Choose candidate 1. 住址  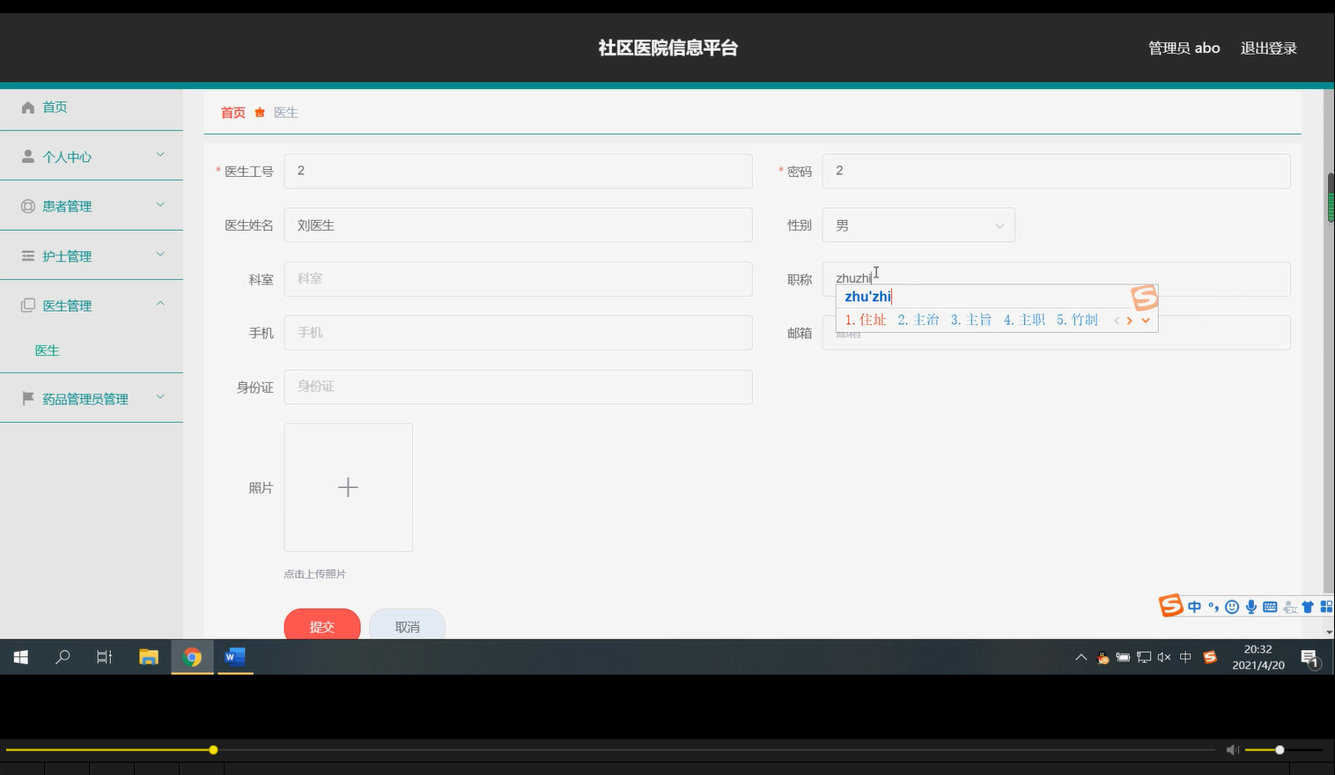(x=866, y=320)
